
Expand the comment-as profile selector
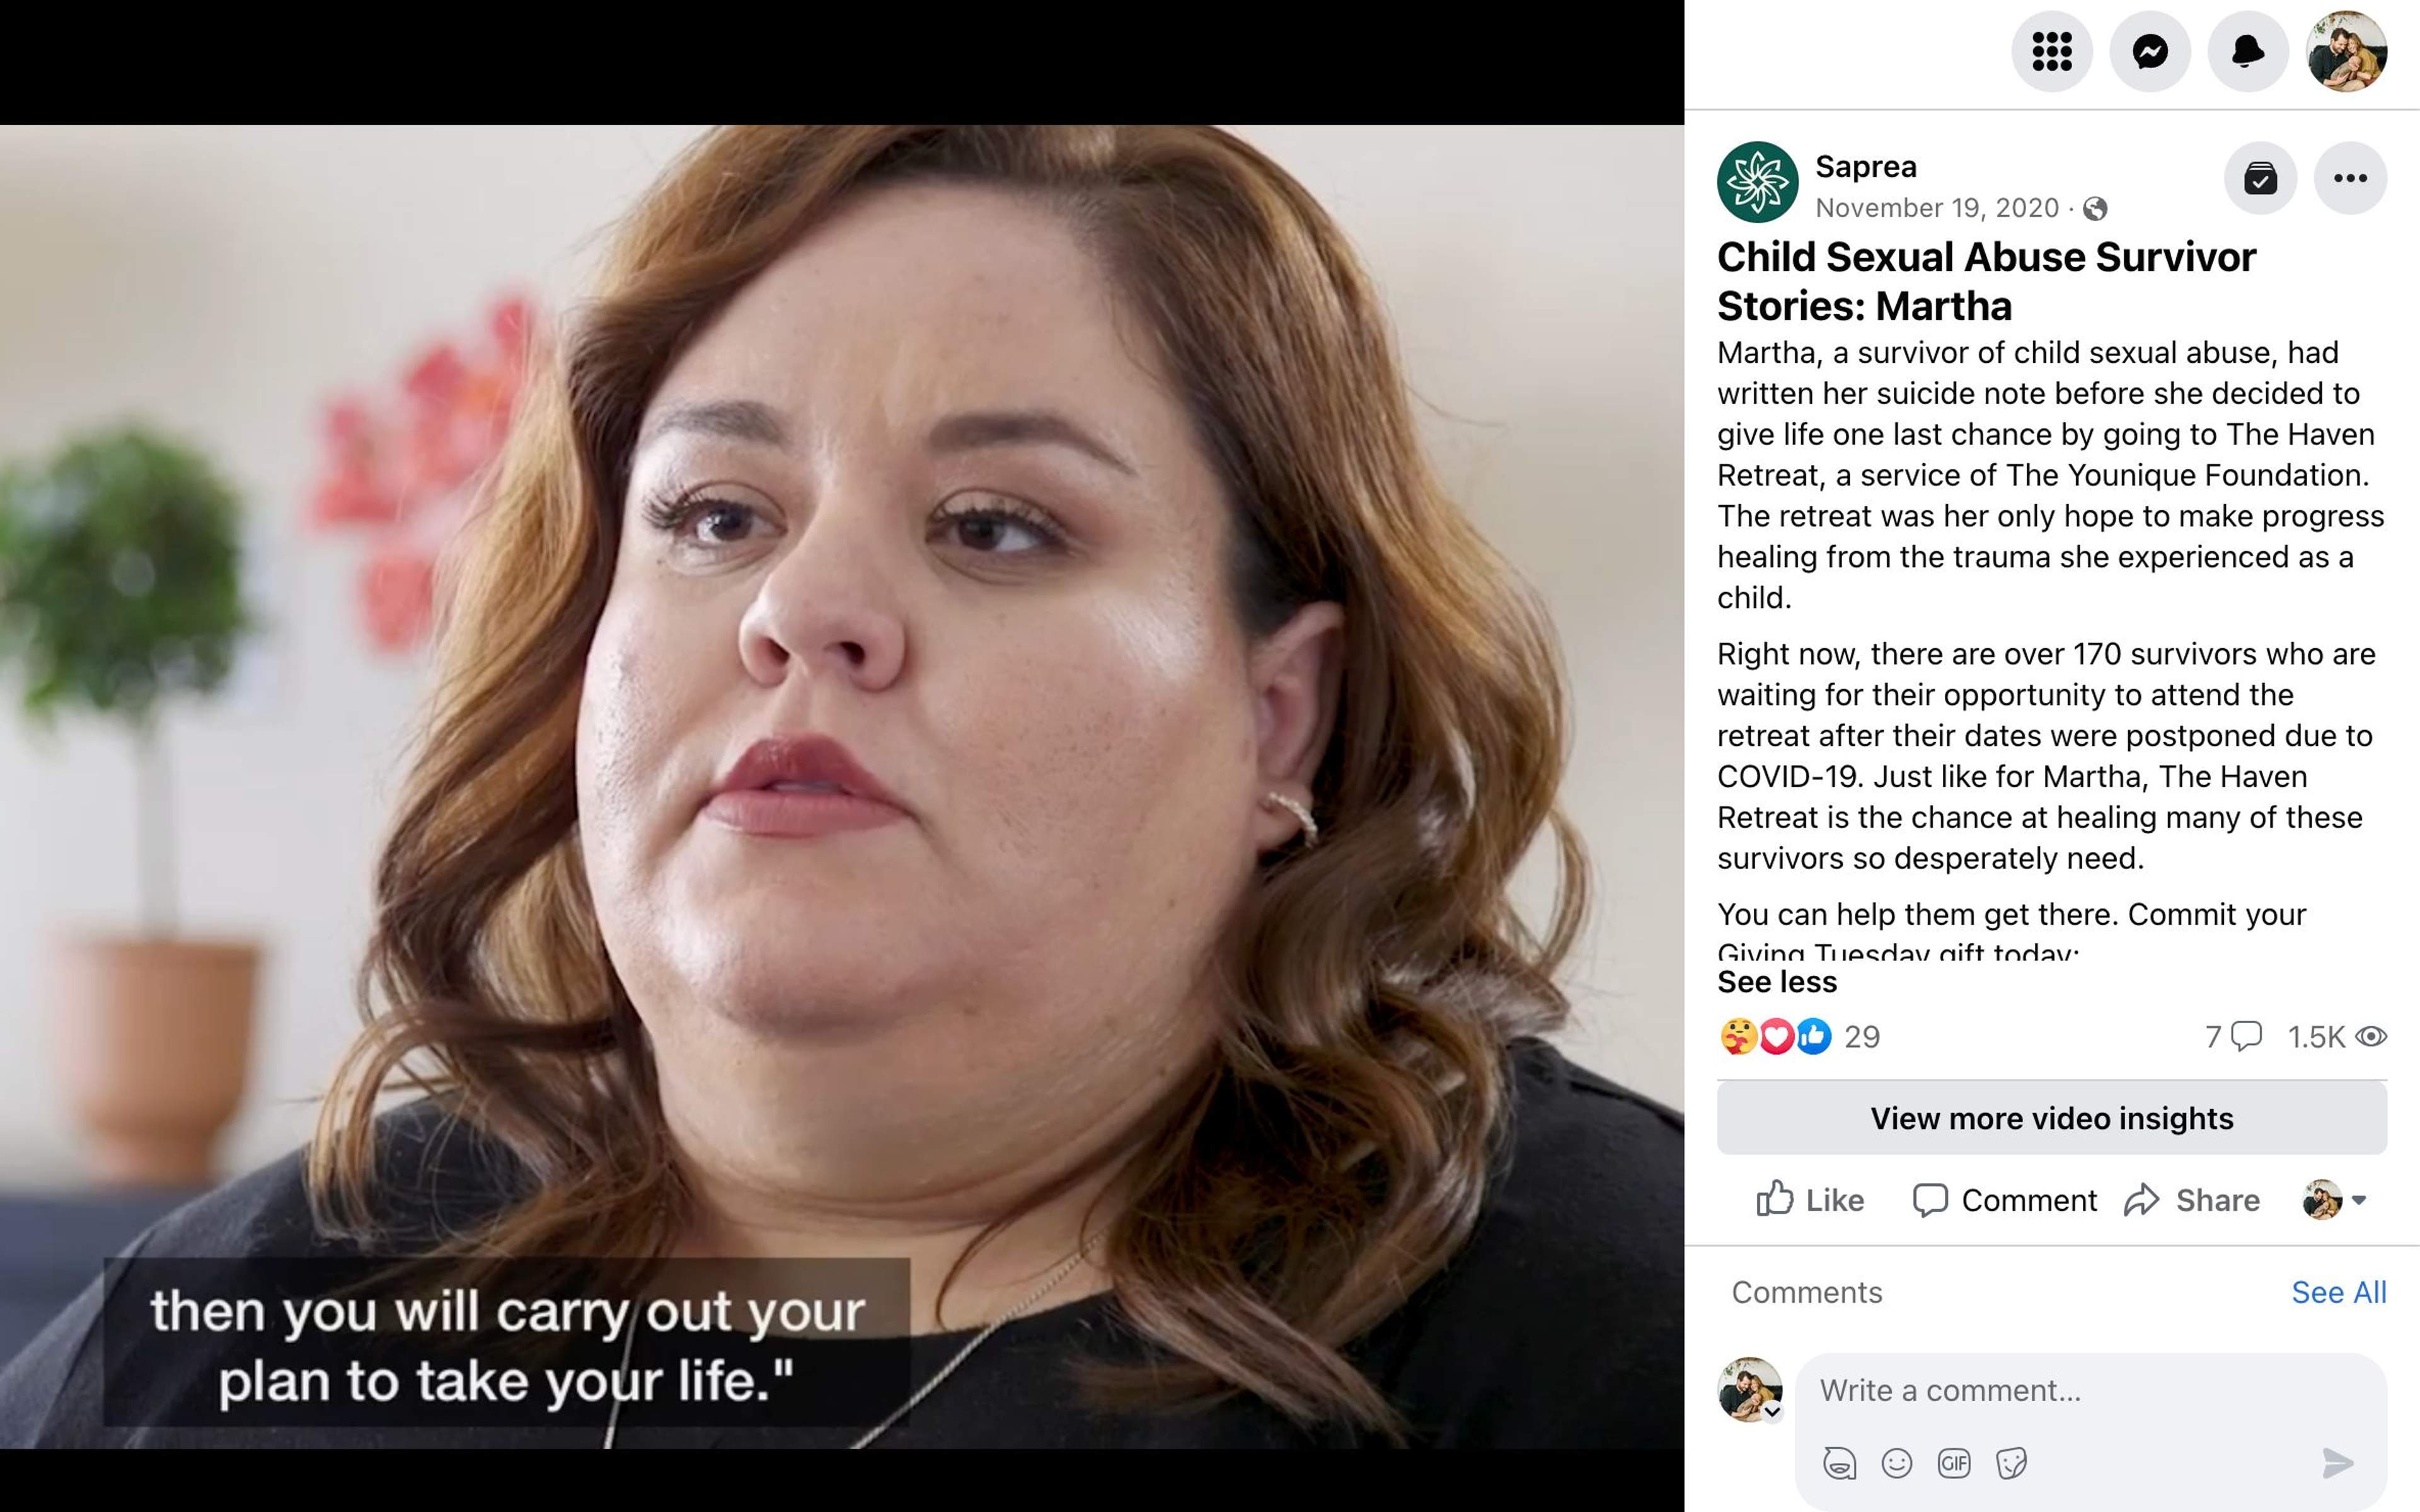pos(2334,1200)
